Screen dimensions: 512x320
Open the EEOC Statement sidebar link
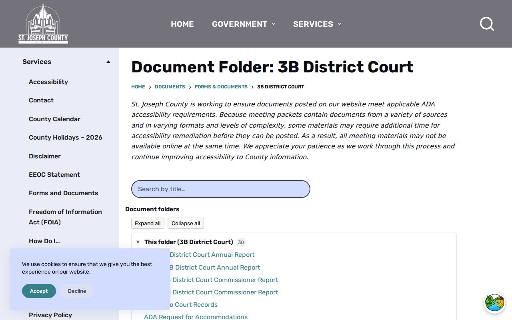pos(54,174)
